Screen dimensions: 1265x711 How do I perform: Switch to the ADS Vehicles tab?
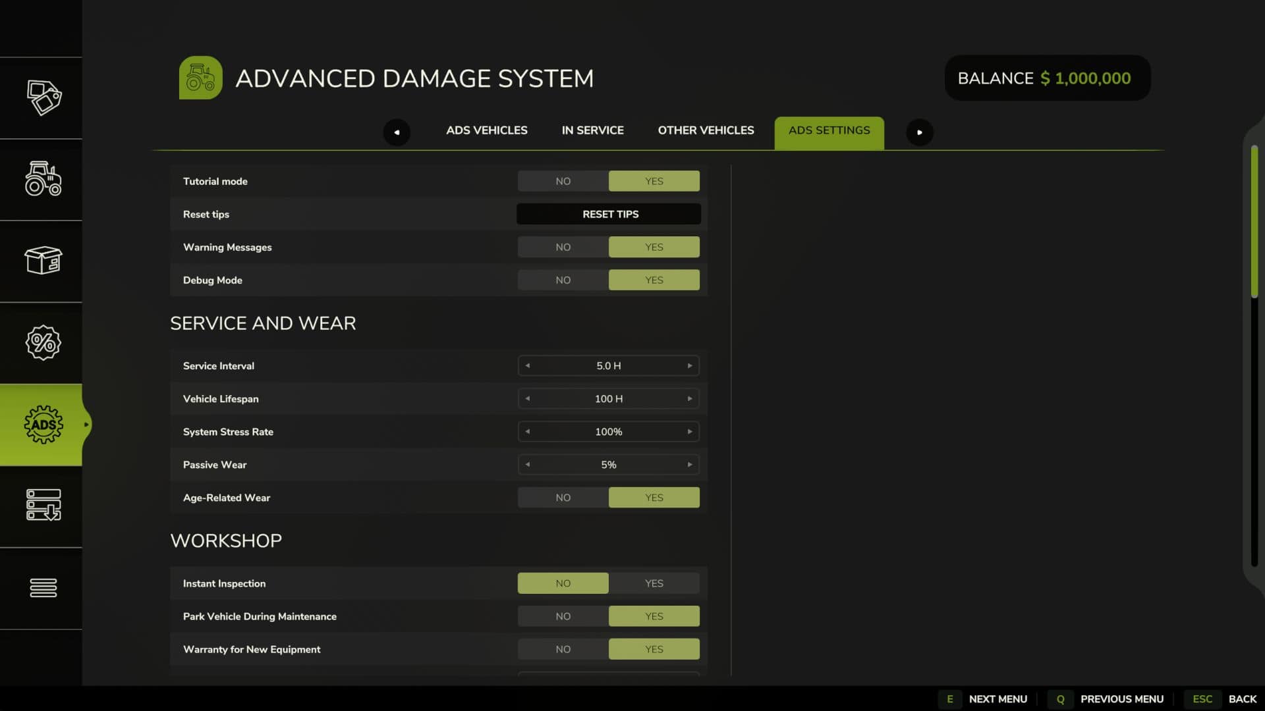486,130
